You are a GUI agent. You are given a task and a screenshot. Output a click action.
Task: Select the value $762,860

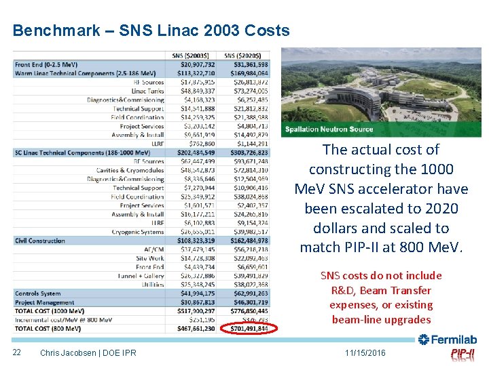click(x=202, y=144)
